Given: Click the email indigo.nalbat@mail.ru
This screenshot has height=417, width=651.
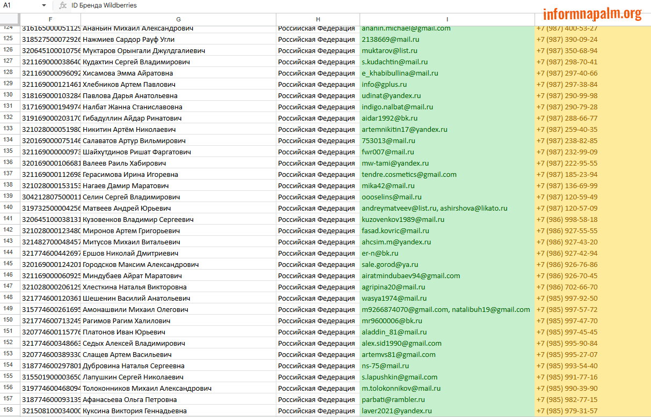Looking at the screenshot, I should point(397,107).
